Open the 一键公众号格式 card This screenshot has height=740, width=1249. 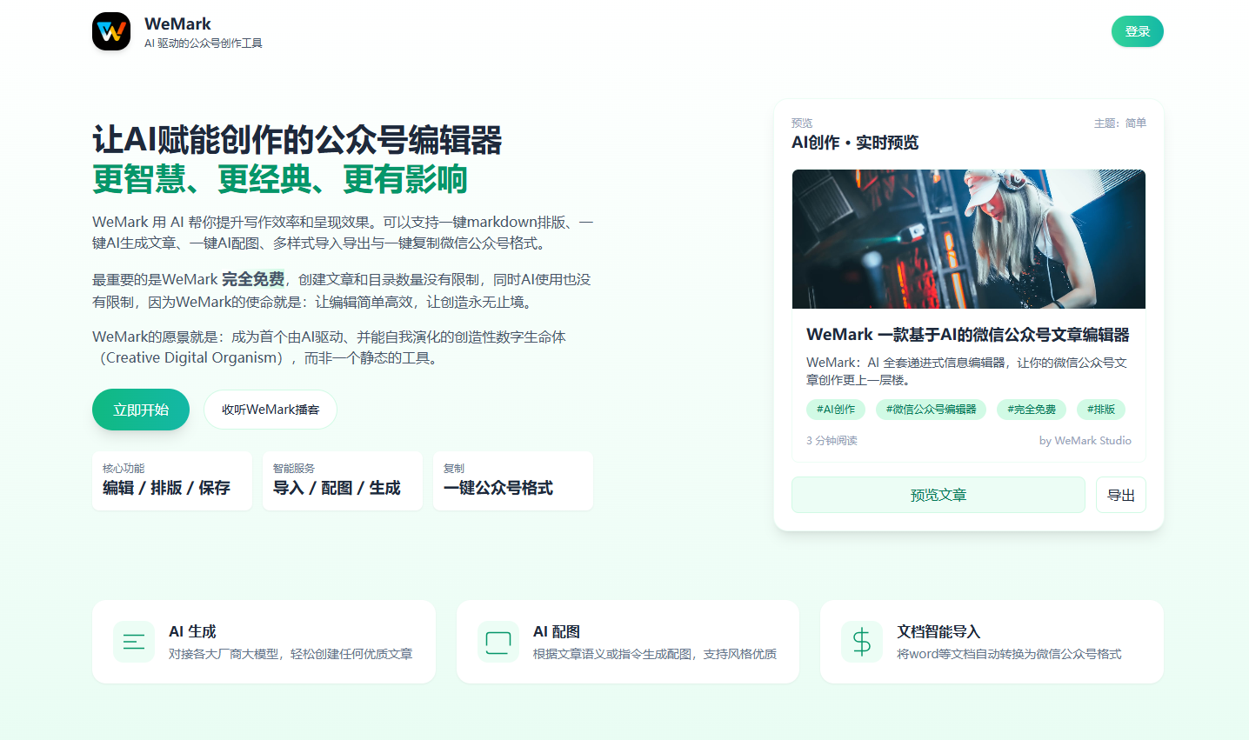pyautogui.click(x=513, y=481)
